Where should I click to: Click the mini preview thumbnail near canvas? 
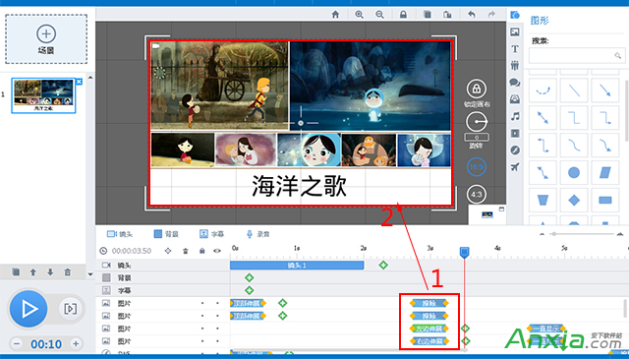tap(487, 215)
